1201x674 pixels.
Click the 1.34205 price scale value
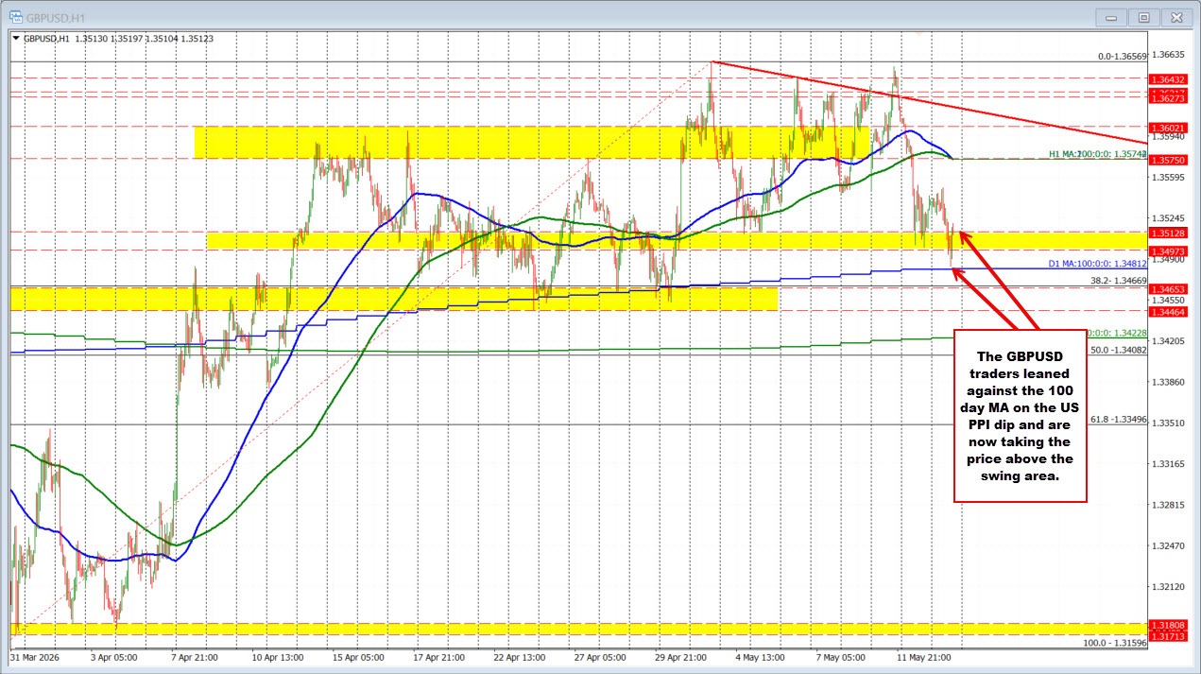[x=1169, y=340]
